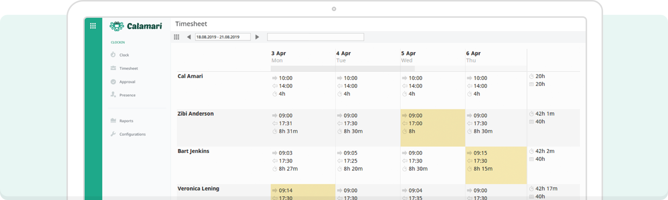Go to next date range arrow
The width and height of the screenshot is (668, 200).
click(257, 37)
